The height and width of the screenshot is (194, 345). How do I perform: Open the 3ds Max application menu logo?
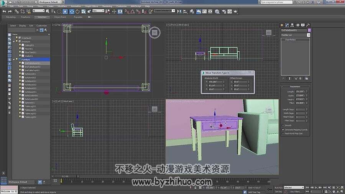click(x=3, y=3)
